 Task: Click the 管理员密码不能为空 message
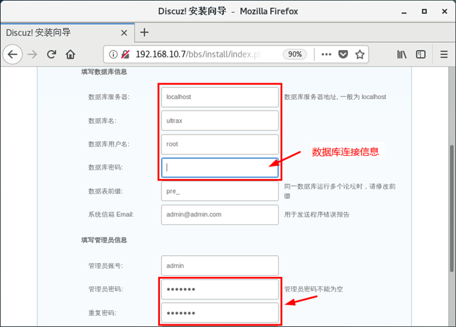click(313, 289)
